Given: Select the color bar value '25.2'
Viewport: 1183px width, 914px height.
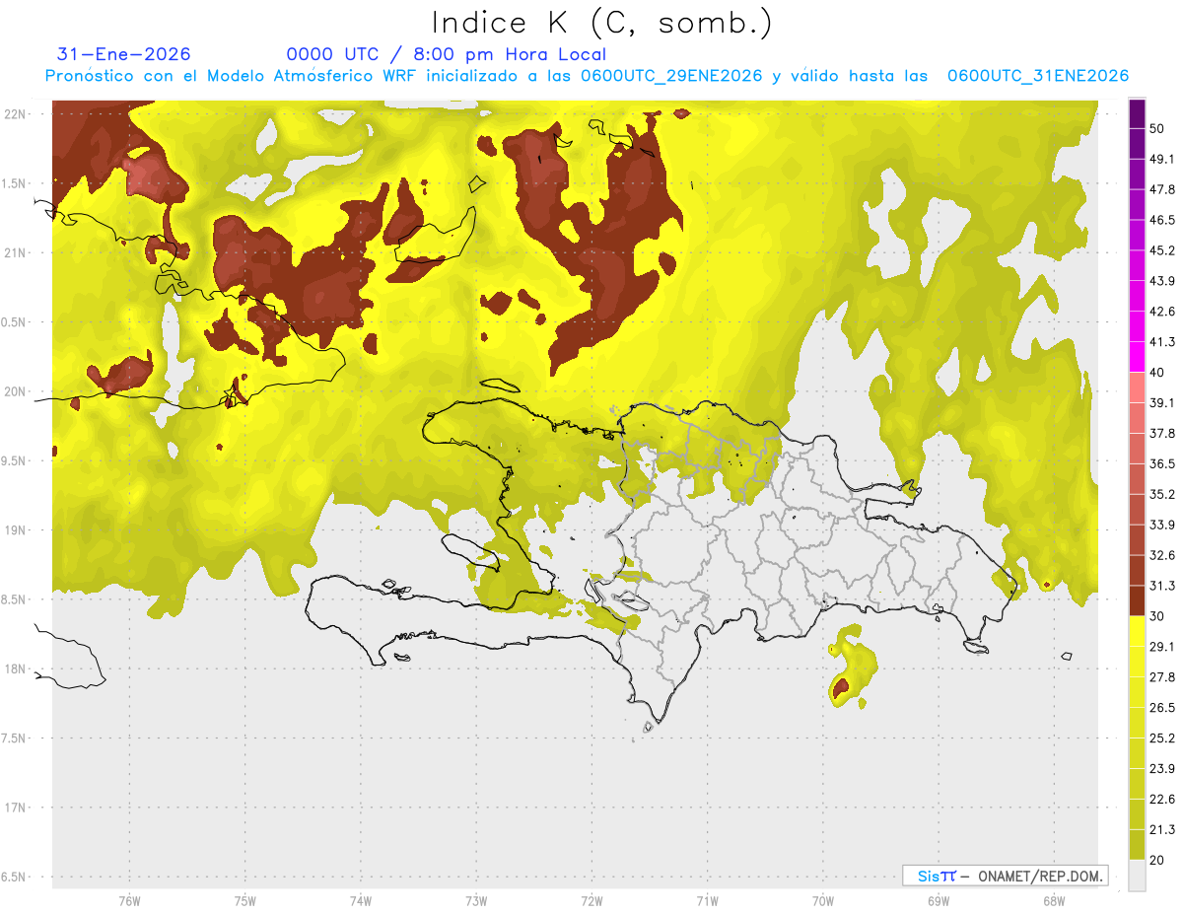Looking at the screenshot, I should [x=1162, y=738].
